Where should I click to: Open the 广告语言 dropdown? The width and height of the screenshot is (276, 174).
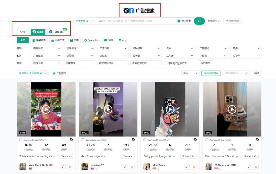pos(113,48)
